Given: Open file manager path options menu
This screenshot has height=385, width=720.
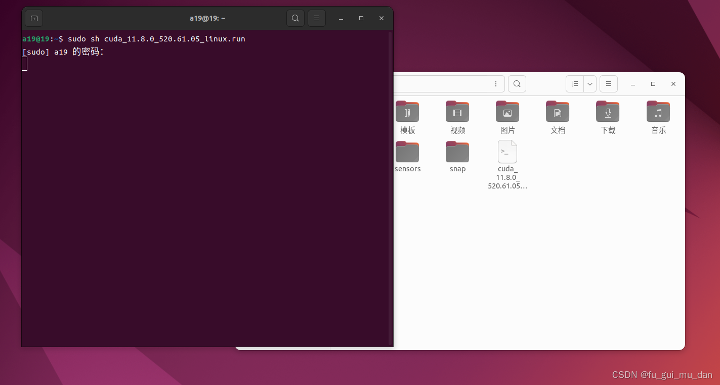Looking at the screenshot, I should coord(496,84).
